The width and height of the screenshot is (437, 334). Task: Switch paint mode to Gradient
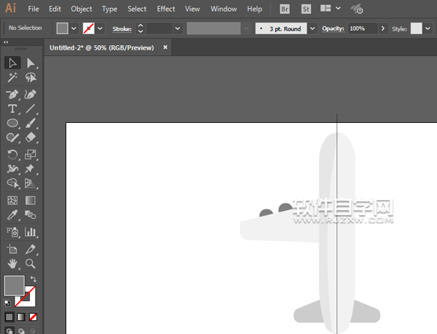tap(21, 317)
